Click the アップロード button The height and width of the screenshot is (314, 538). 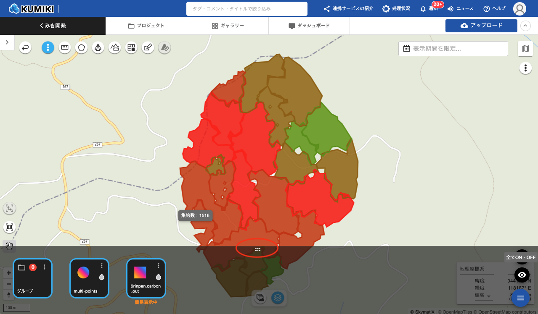[481, 26]
